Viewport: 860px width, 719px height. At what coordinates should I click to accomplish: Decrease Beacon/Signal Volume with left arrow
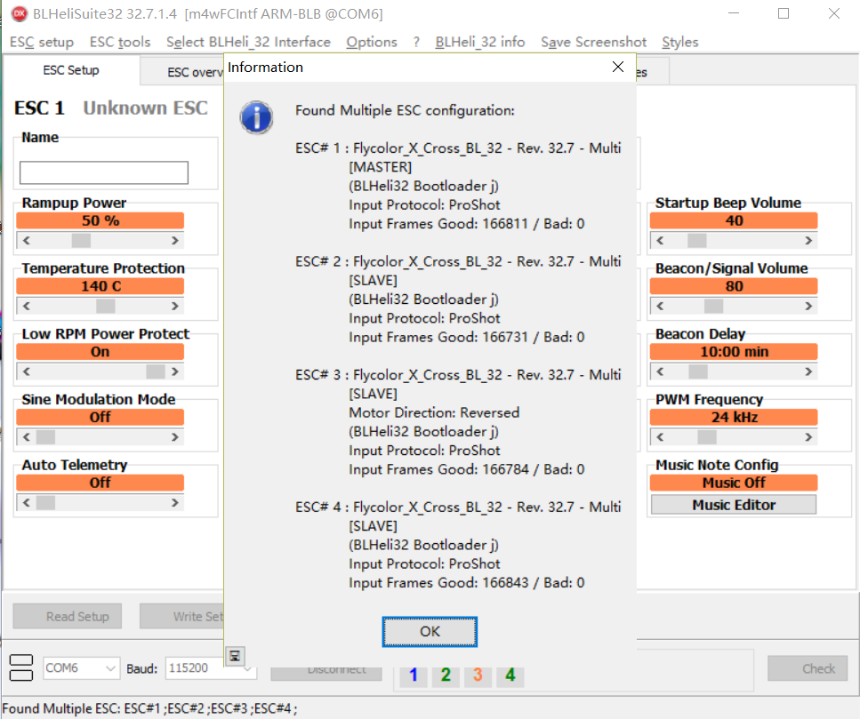click(660, 306)
